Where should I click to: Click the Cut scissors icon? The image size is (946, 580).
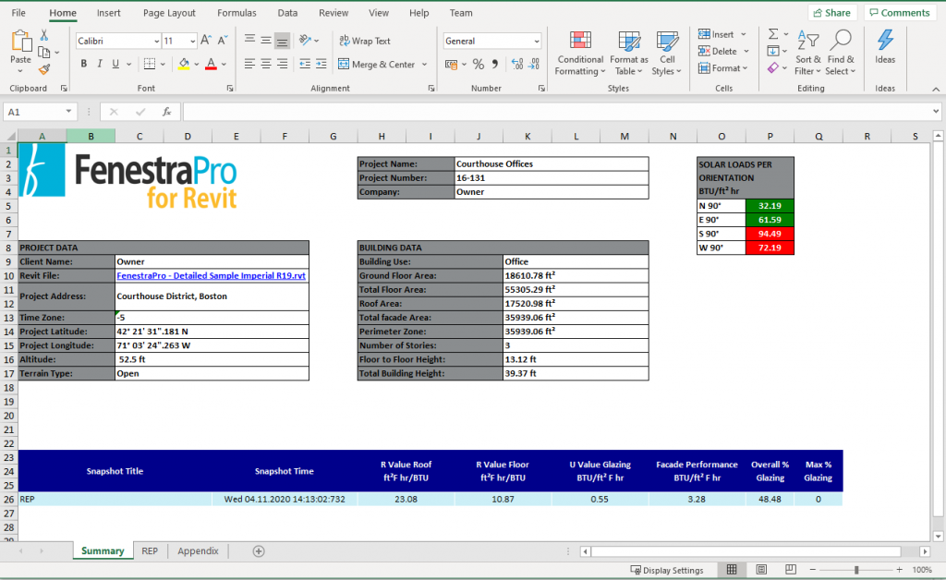point(44,35)
